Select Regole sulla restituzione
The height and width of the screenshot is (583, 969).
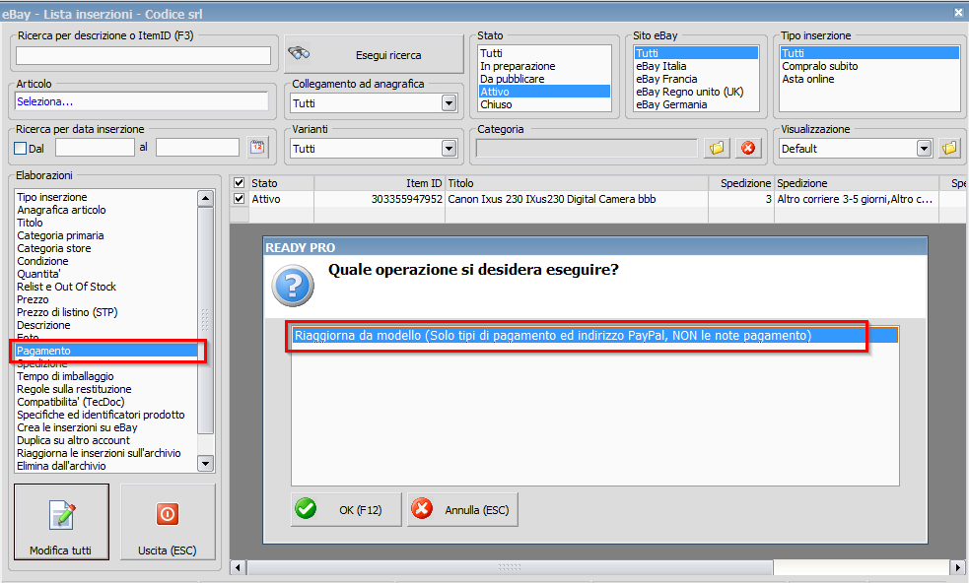point(105,389)
